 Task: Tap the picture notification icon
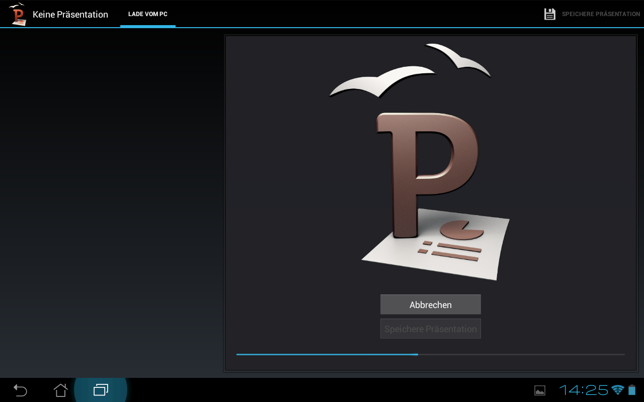click(540, 390)
